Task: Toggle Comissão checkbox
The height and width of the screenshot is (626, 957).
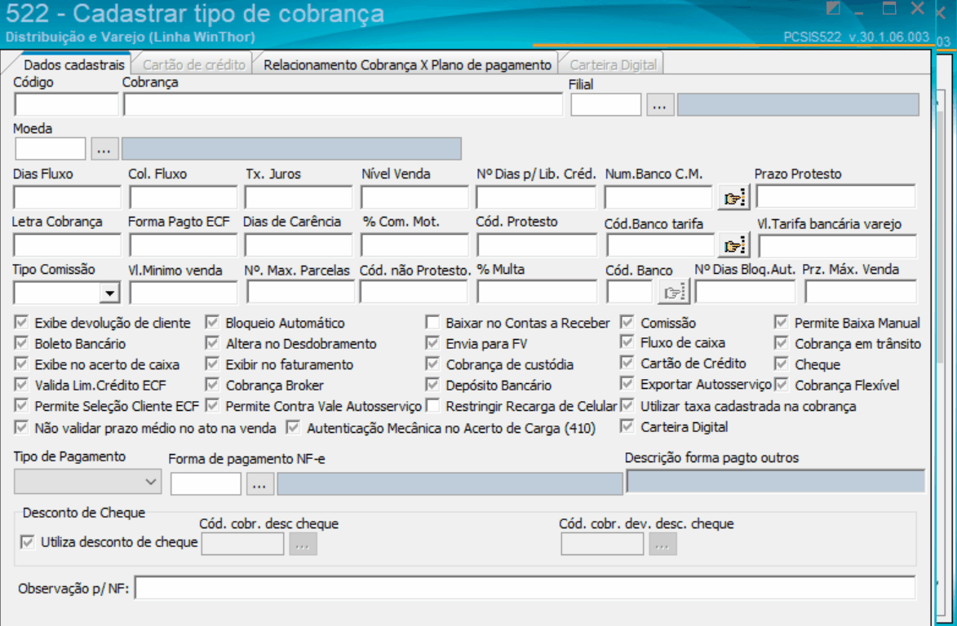Action: [627, 322]
